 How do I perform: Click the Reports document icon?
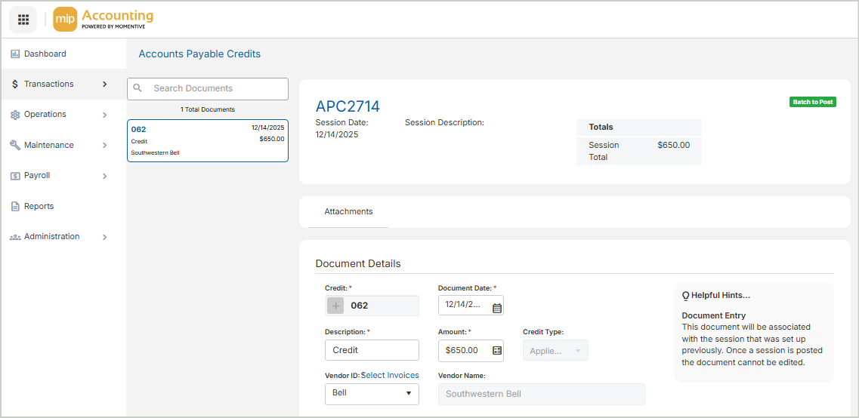pos(15,207)
